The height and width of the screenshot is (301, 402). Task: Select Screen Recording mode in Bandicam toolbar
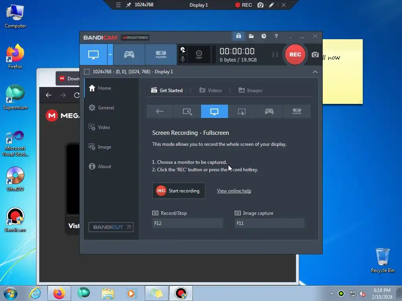(93, 54)
